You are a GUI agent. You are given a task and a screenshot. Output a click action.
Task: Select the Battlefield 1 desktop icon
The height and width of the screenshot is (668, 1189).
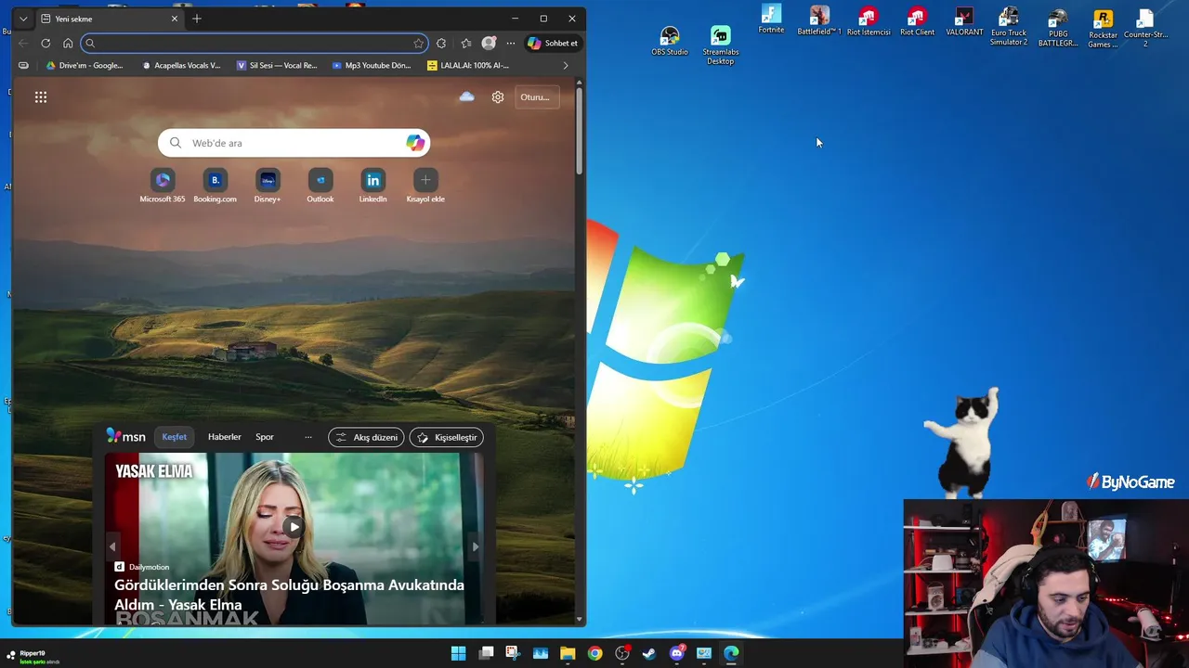point(819,19)
